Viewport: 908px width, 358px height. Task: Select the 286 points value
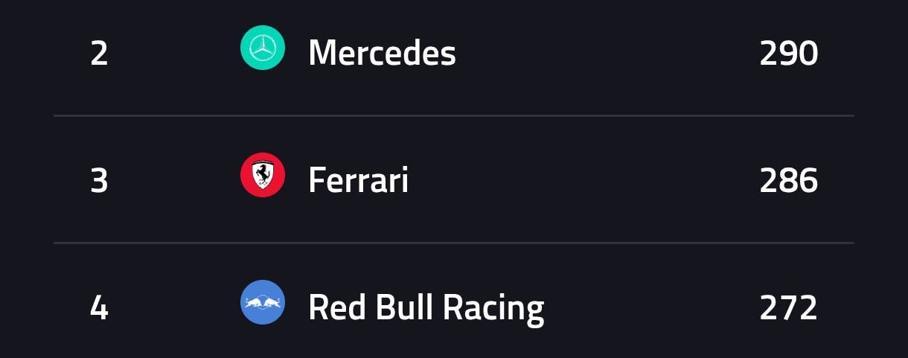[x=789, y=181]
